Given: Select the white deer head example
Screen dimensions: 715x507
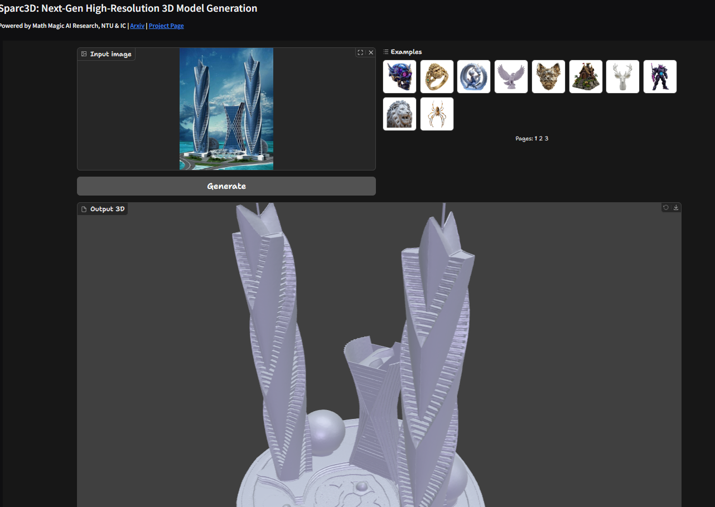Looking at the screenshot, I should pos(623,77).
